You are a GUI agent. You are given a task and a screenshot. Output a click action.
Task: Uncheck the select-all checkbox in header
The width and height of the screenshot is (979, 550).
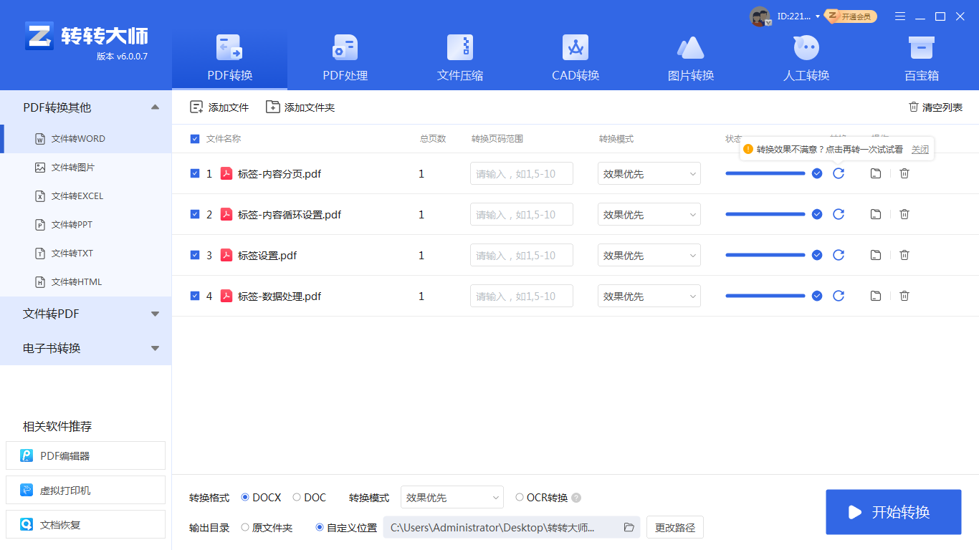[194, 138]
